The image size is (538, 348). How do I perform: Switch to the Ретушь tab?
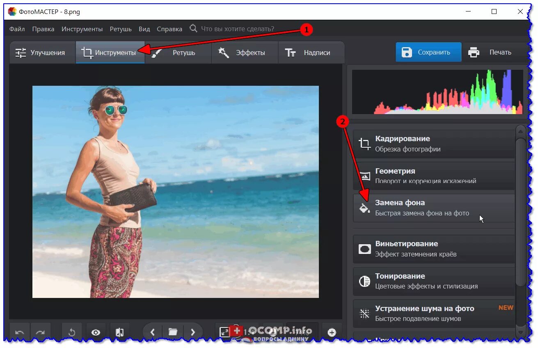click(178, 53)
